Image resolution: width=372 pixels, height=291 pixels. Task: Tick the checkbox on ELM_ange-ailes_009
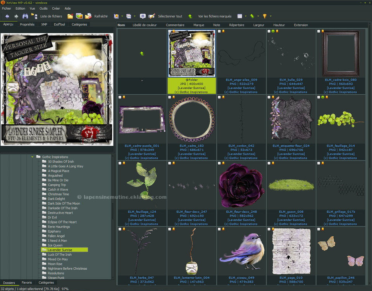(x=219, y=31)
